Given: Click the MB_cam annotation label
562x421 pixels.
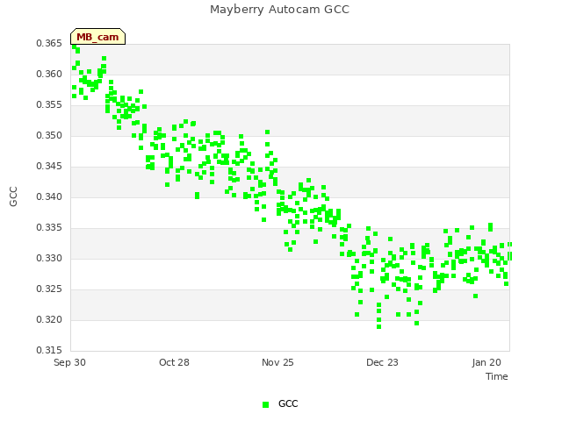Looking at the screenshot, I should click(x=97, y=37).
